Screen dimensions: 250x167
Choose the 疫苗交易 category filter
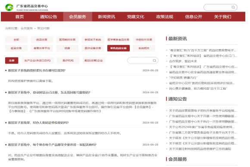pyautogui.click(x=16, y=48)
